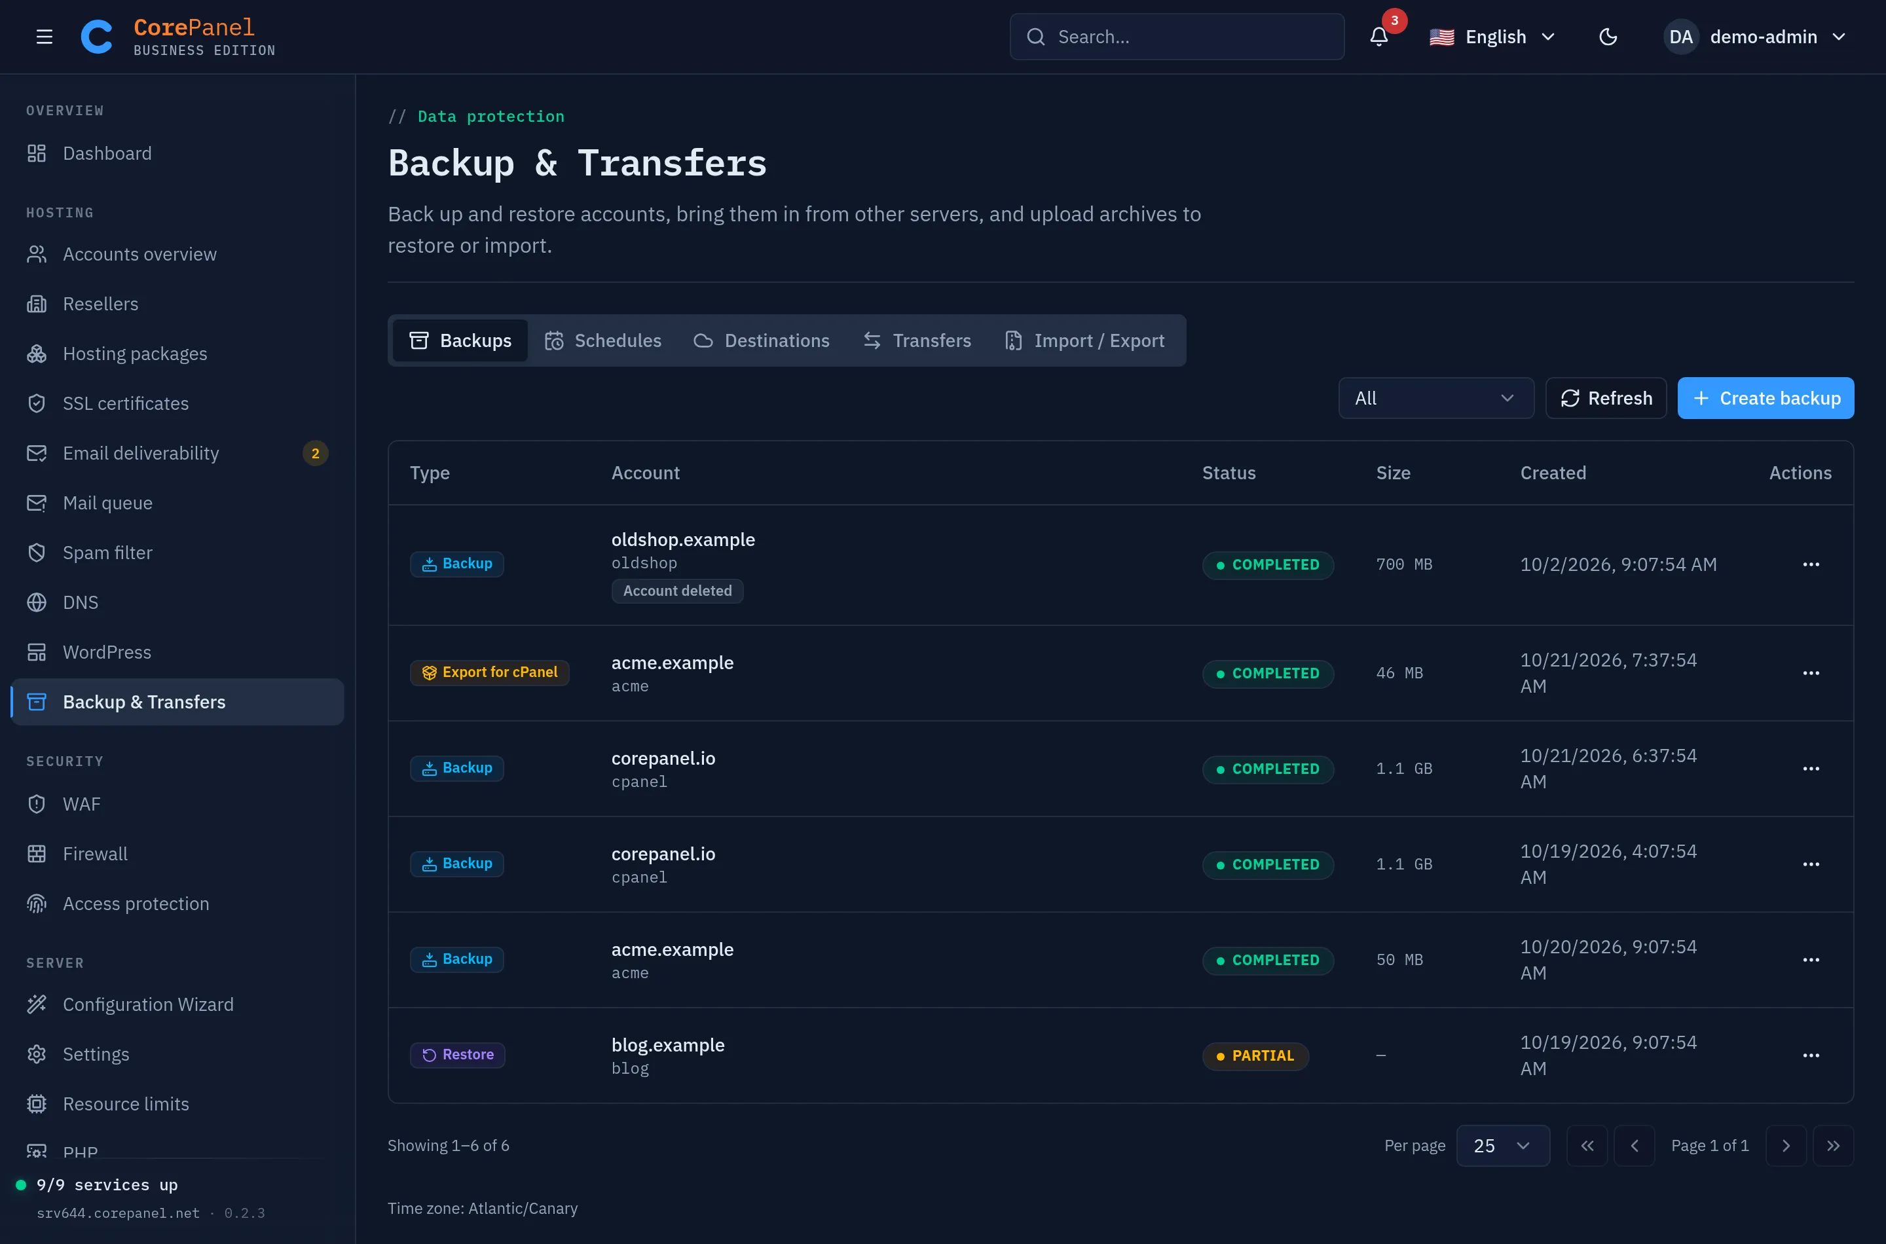Open Dashboard in the sidebar
Viewport: 1886px width, 1244px height.
tap(177, 153)
